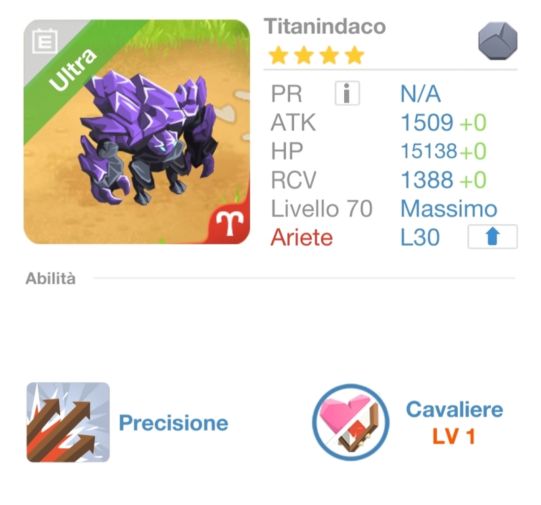Click the RCV value 1388

click(x=427, y=180)
